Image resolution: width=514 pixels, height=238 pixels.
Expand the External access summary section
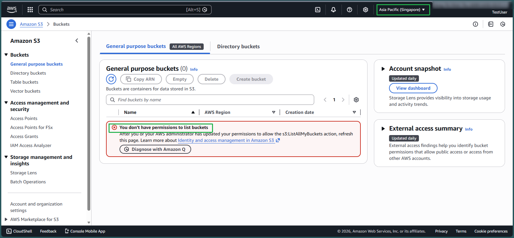pos(383,129)
